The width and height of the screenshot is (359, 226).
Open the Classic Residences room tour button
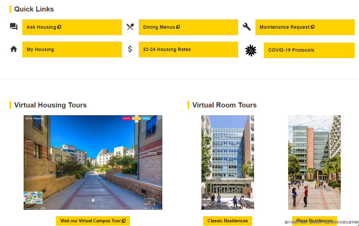tap(227, 221)
